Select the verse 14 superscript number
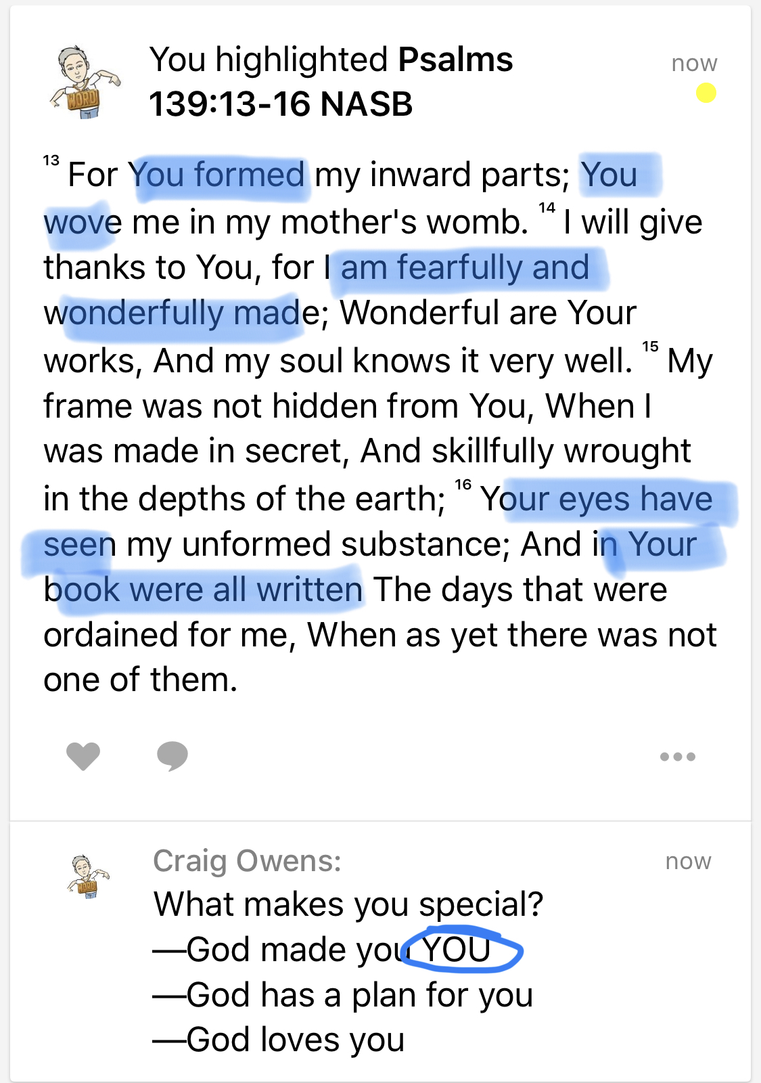This screenshot has height=1083, width=761. coord(547,208)
